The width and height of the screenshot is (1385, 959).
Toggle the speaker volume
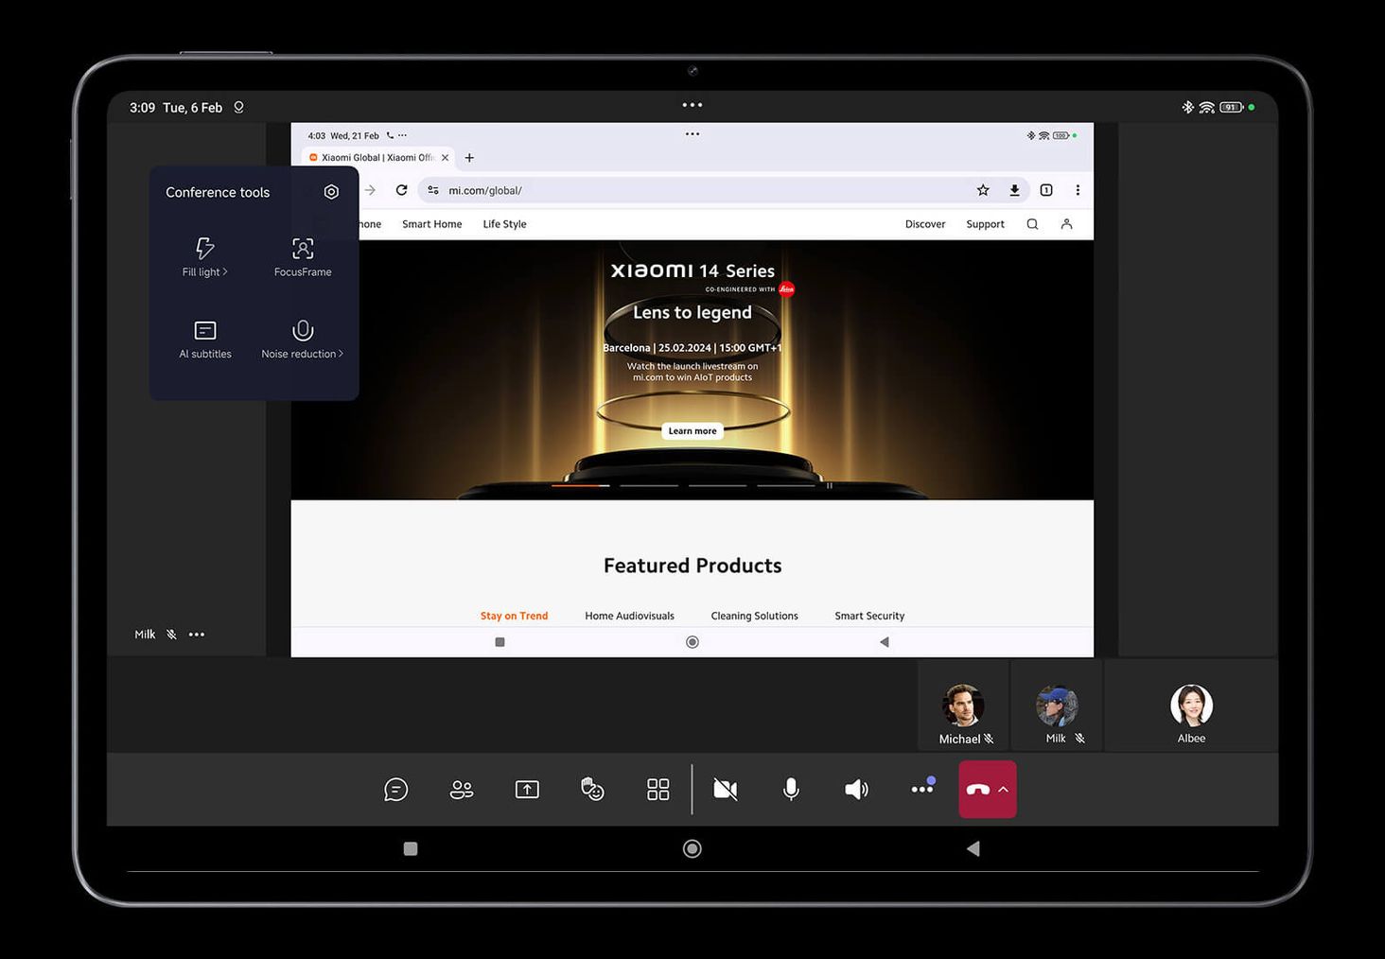(856, 790)
